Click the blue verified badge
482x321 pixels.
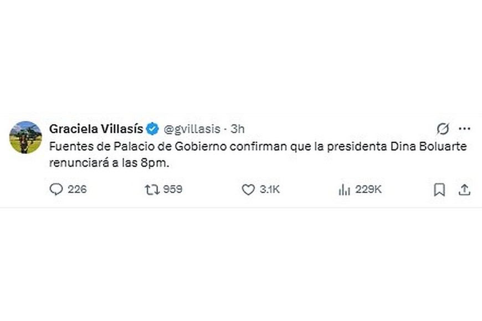152,127
